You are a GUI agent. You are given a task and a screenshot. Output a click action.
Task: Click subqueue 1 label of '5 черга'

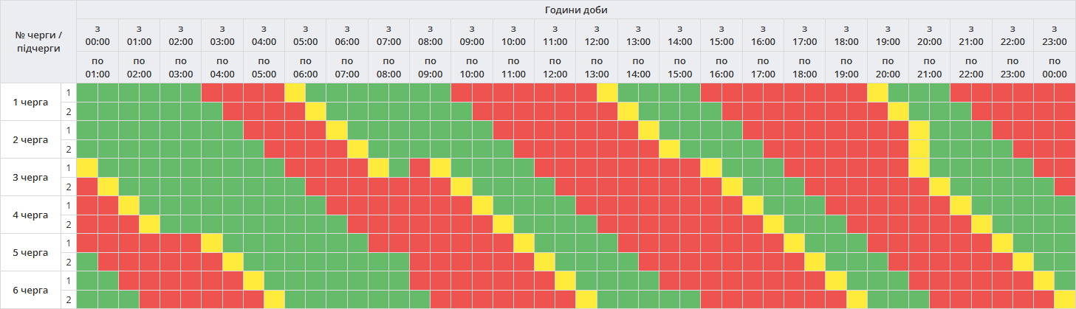(69, 243)
